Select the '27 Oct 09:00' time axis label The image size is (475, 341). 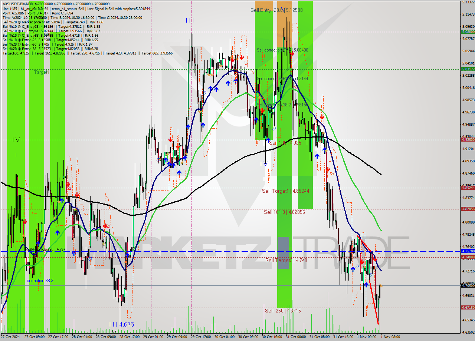tap(34, 337)
